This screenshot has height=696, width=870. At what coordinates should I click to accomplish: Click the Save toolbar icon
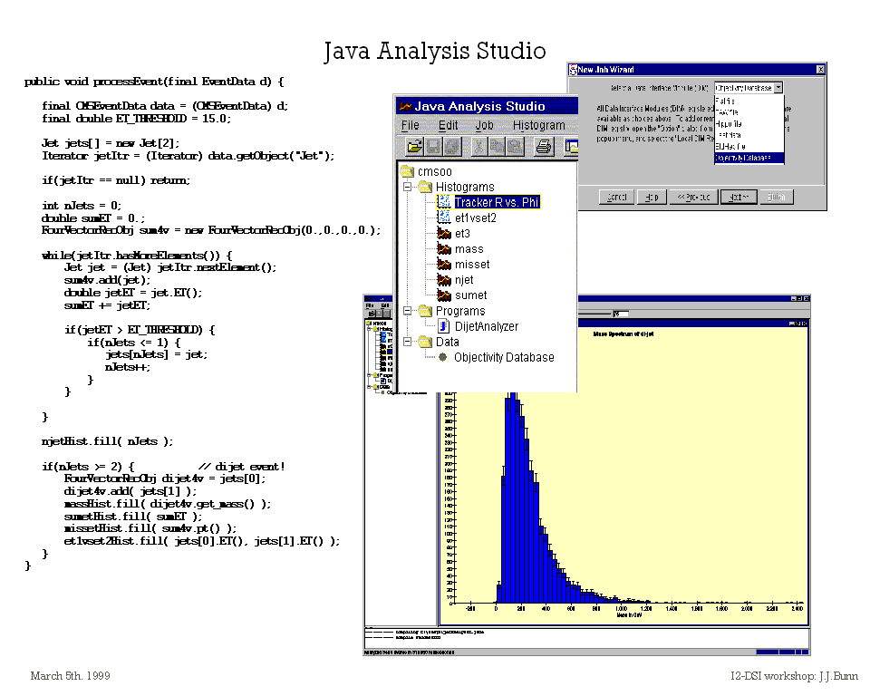pyautogui.click(x=433, y=146)
